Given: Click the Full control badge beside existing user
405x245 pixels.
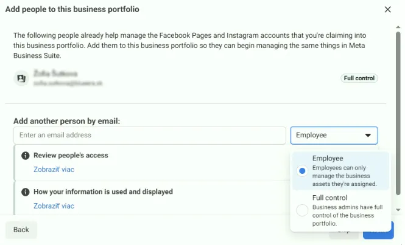Looking at the screenshot, I should (359, 78).
